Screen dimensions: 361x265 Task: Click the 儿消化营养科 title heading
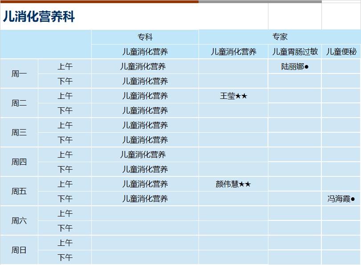point(39,16)
